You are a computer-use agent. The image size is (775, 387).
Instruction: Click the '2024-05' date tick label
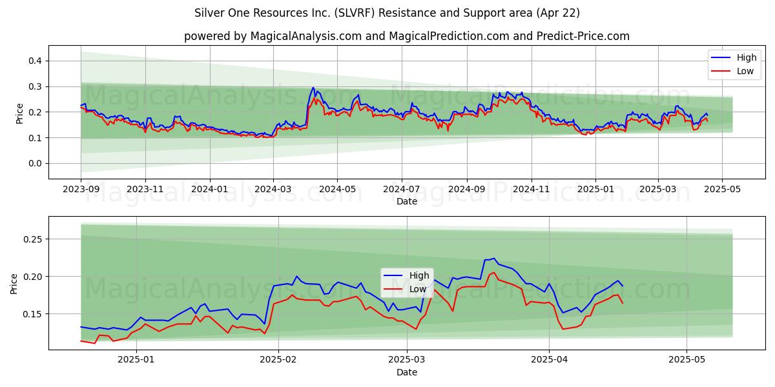click(x=336, y=190)
